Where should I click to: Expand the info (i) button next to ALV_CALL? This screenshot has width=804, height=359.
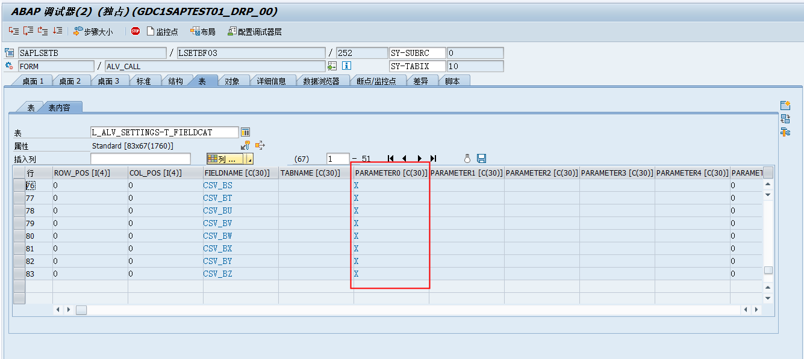pyautogui.click(x=346, y=66)
